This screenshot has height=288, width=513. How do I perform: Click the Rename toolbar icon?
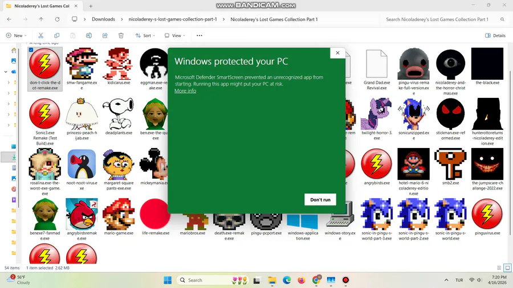pos(89,36)
